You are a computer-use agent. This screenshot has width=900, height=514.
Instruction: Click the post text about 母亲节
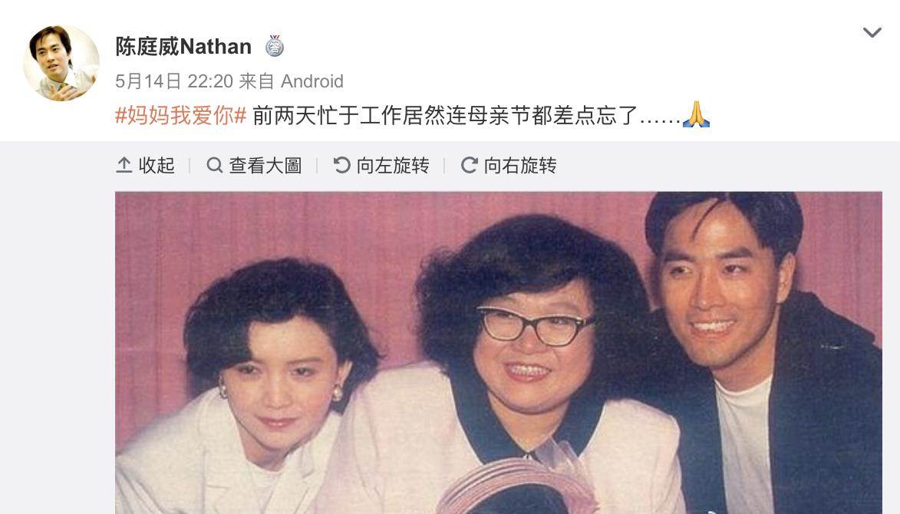466,115
